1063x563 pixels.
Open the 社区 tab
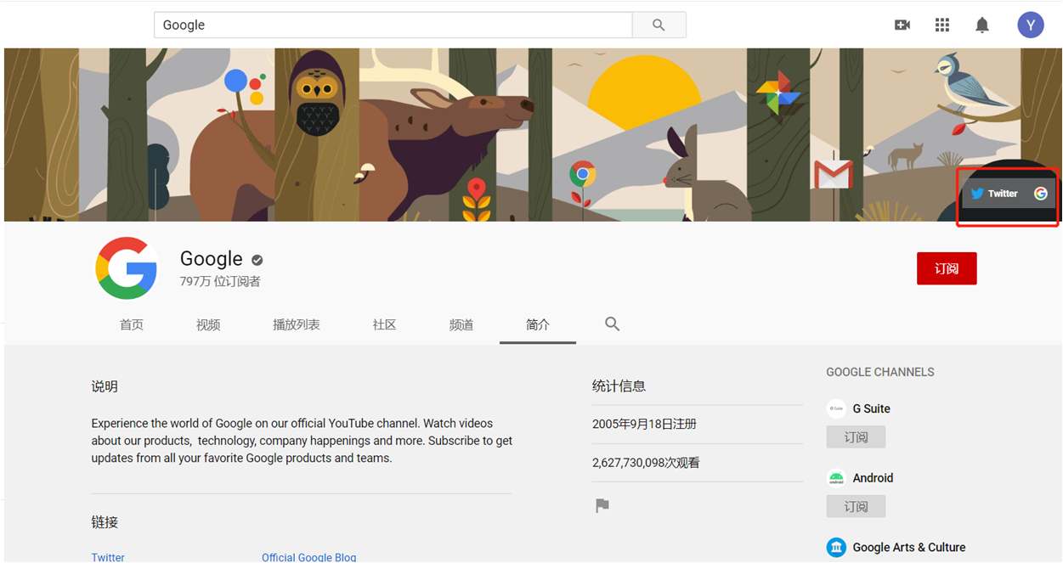(384, 324)
